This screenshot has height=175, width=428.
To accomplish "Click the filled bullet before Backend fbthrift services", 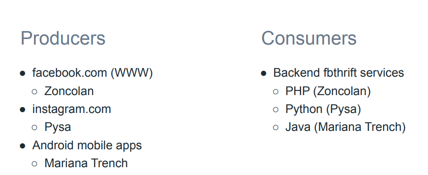I will (264, 73).
